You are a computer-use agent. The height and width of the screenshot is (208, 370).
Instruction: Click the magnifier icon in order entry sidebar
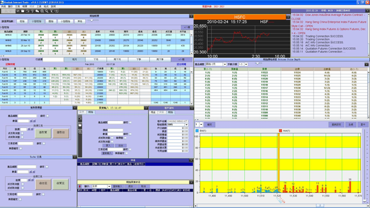(80, 132)
